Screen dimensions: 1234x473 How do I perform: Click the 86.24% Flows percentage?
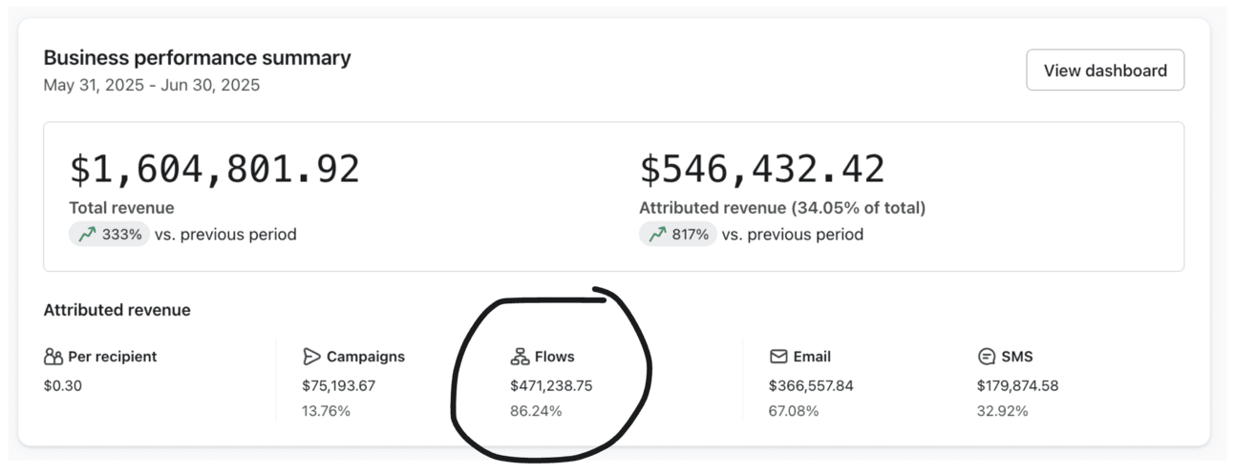(537, 411)
